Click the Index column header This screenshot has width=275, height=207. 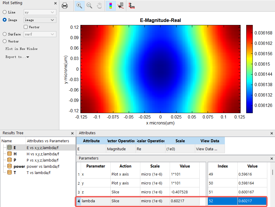point(223,166)
